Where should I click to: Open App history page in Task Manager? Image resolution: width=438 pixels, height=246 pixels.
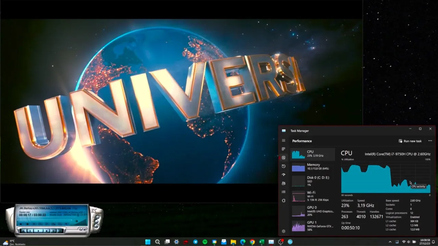(x=283, y=166)
